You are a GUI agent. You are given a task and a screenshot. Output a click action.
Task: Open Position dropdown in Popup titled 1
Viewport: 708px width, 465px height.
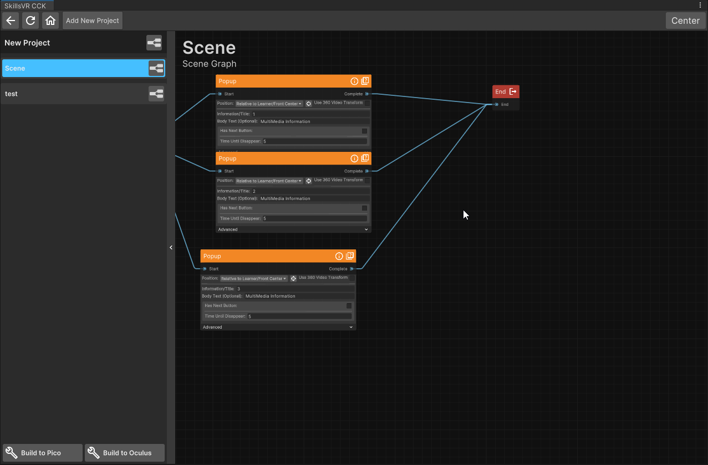point(269,104)
